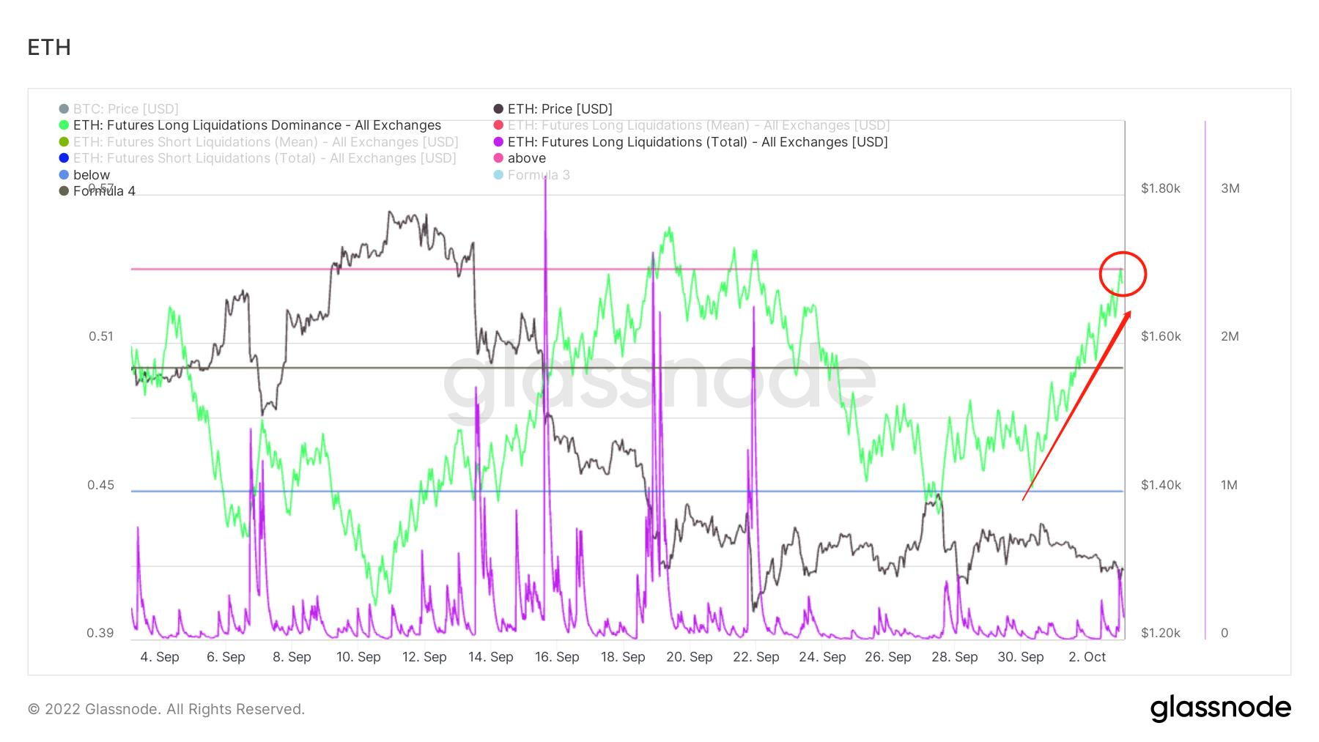The image size is (1319, 742).
Task: Click the $1.40k price axis label
Action: click(x=1161, y=485)
